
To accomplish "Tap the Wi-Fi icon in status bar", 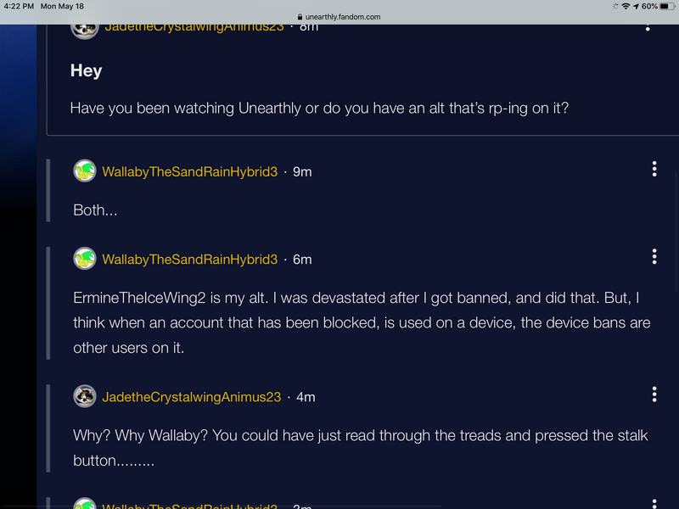I will [x=626, y=6].
